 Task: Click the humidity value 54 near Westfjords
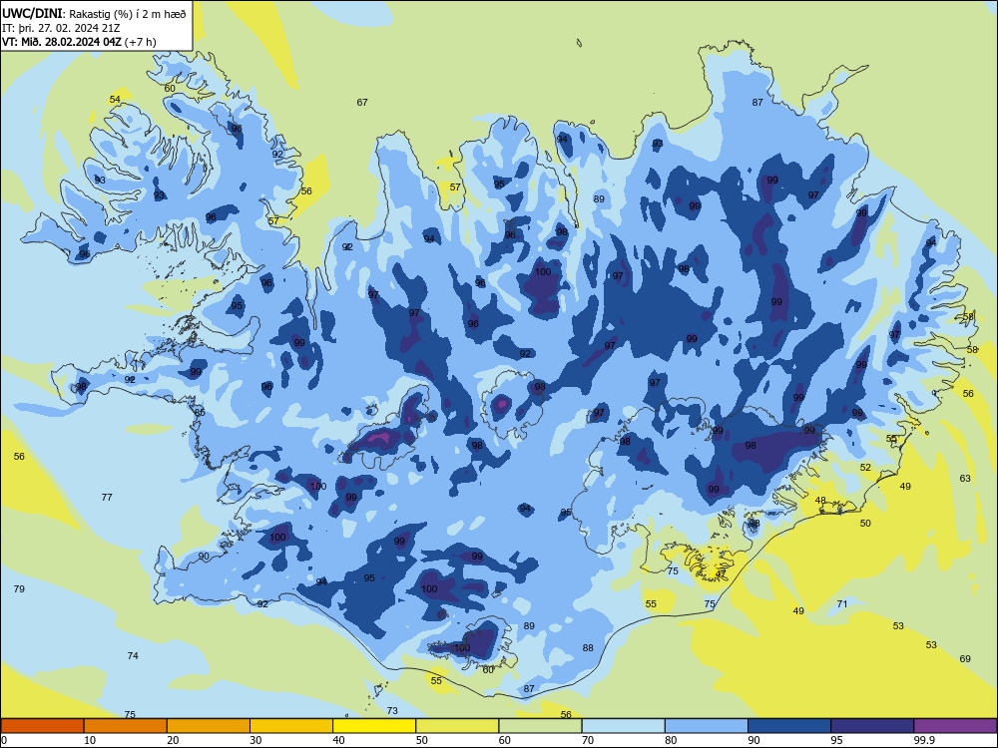tap(115, 99)
